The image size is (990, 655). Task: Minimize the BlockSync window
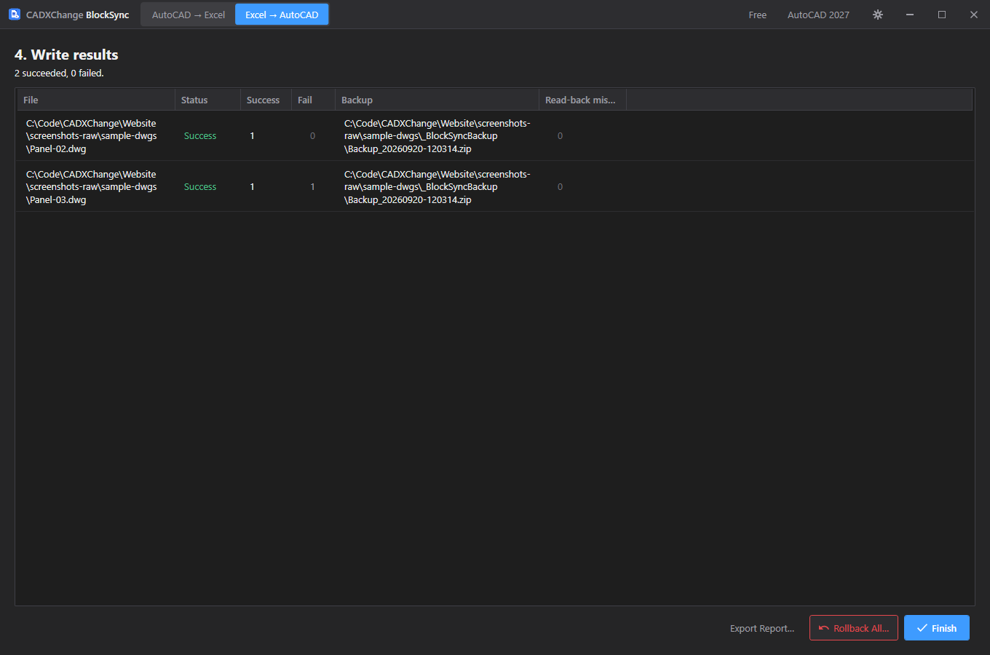click(910, 15)
